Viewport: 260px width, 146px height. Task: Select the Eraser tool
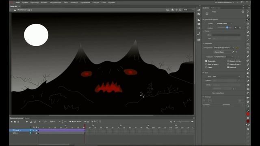point(248,85)
